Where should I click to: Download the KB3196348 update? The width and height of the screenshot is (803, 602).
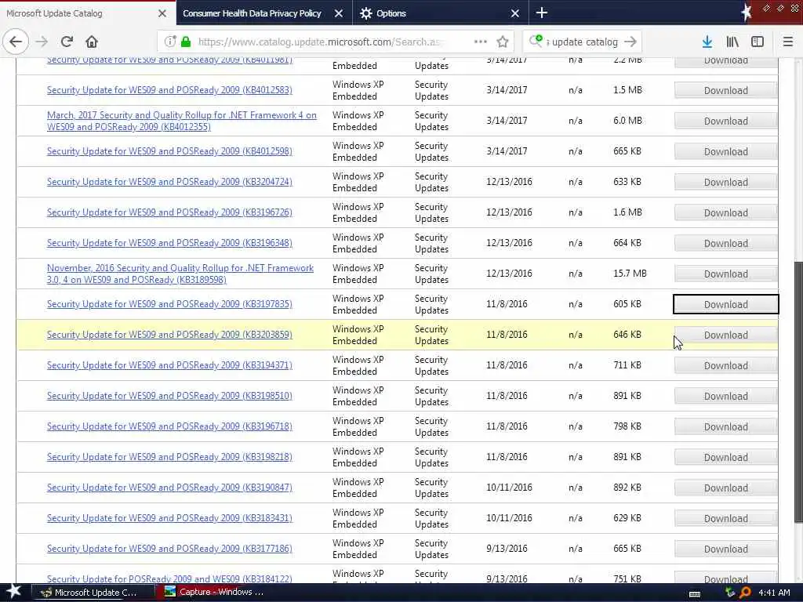click(725, 244)
